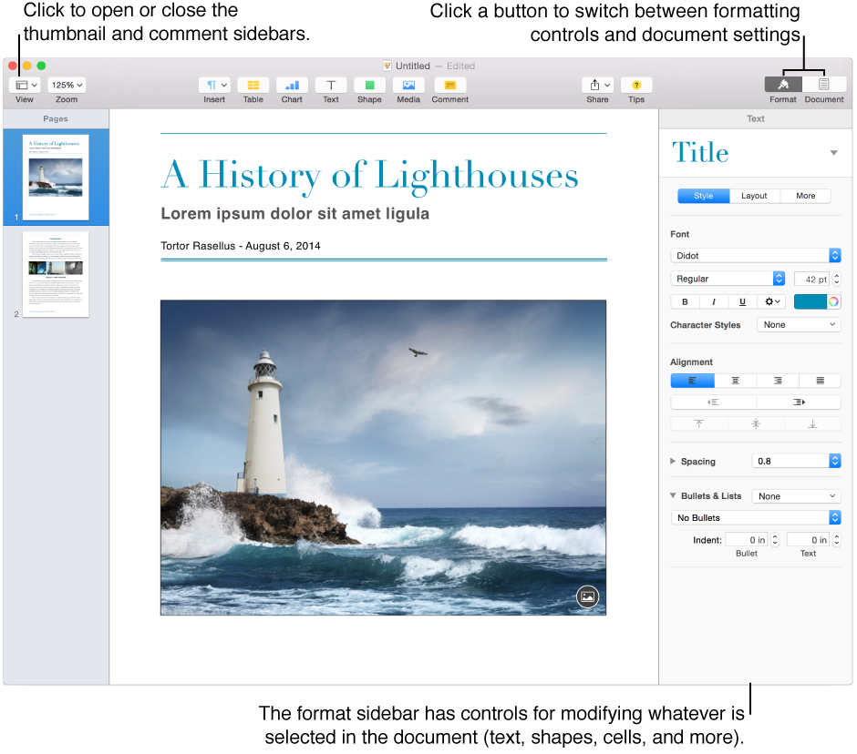Image resolution: width=857 pixels, height=754 pixels.
Task: Toggle bold formatting
Action: pos(684,301)
